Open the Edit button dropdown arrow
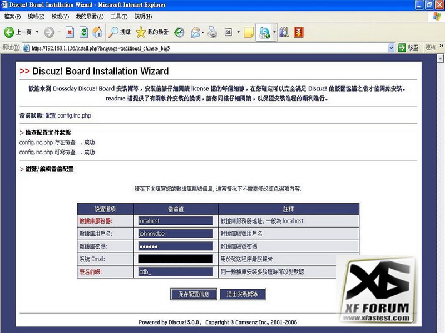Image resolution: width=445 pixels, height=333 pixels. [238, 32]
